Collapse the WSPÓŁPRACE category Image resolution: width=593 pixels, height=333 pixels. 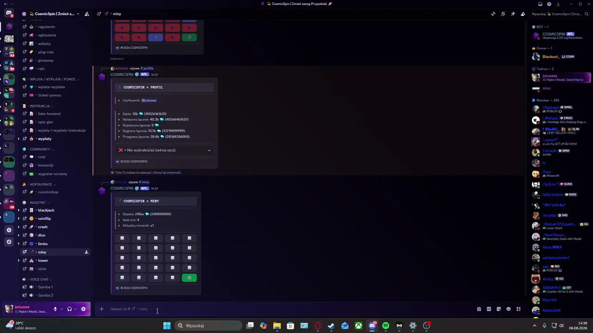(x=40, y=184)
